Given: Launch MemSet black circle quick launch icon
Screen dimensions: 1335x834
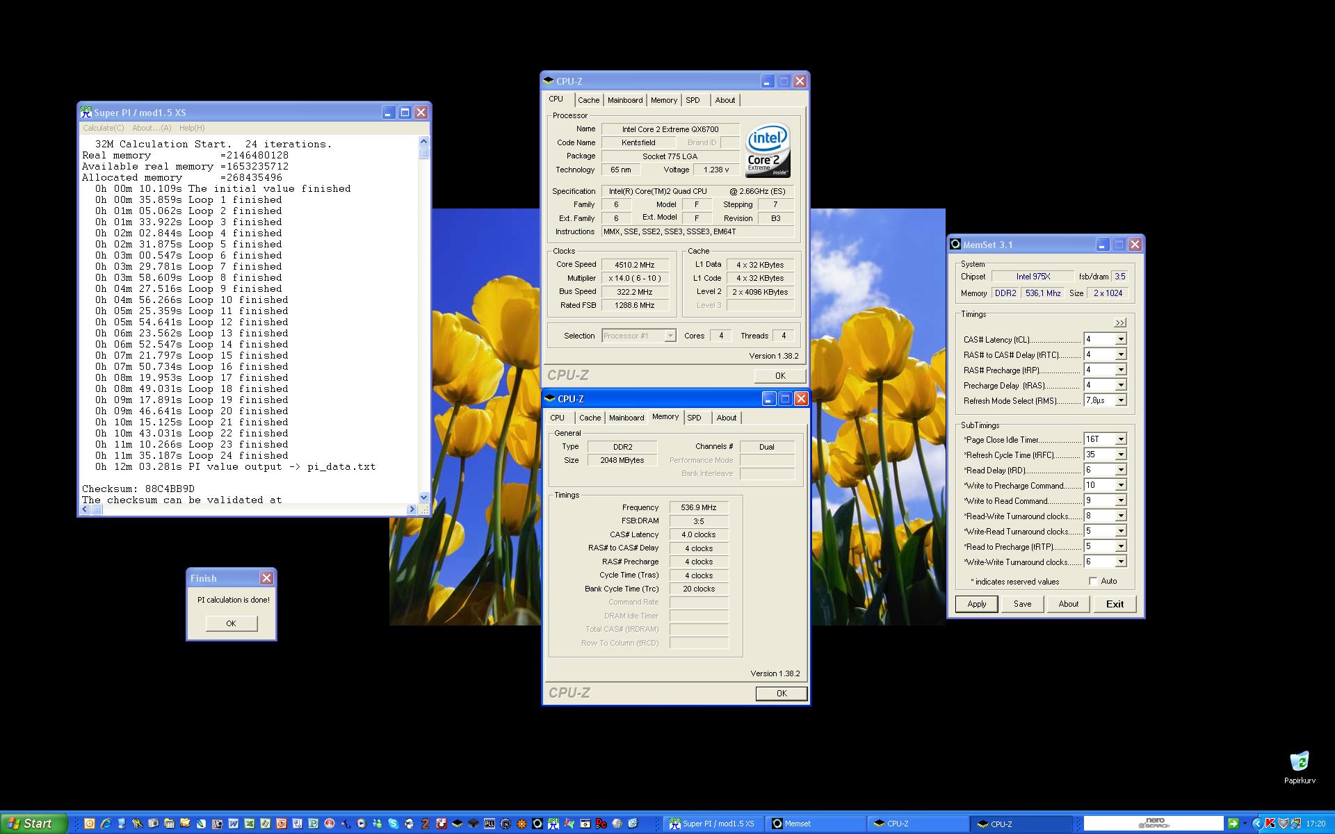Looking at the screenshot, I should point(537,824).
